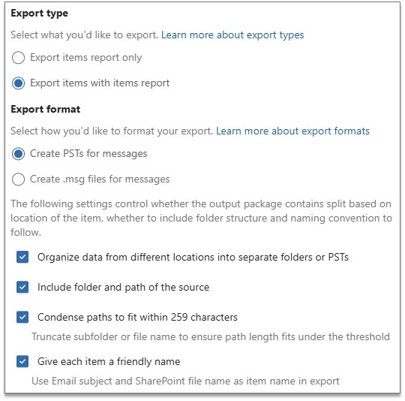405x401 pixels.
Task: Select the Export items report only radio circle
Action: click(18, 57)
